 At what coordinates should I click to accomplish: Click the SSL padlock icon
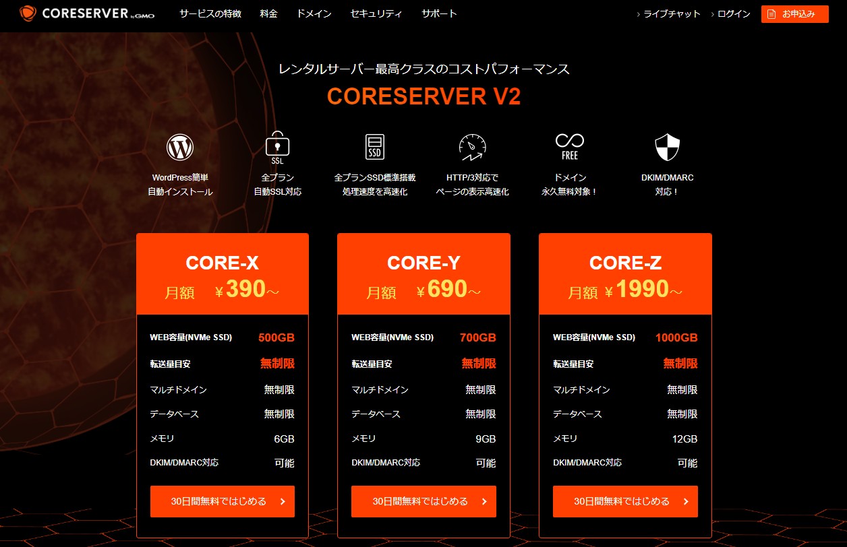tap(277, 147)
